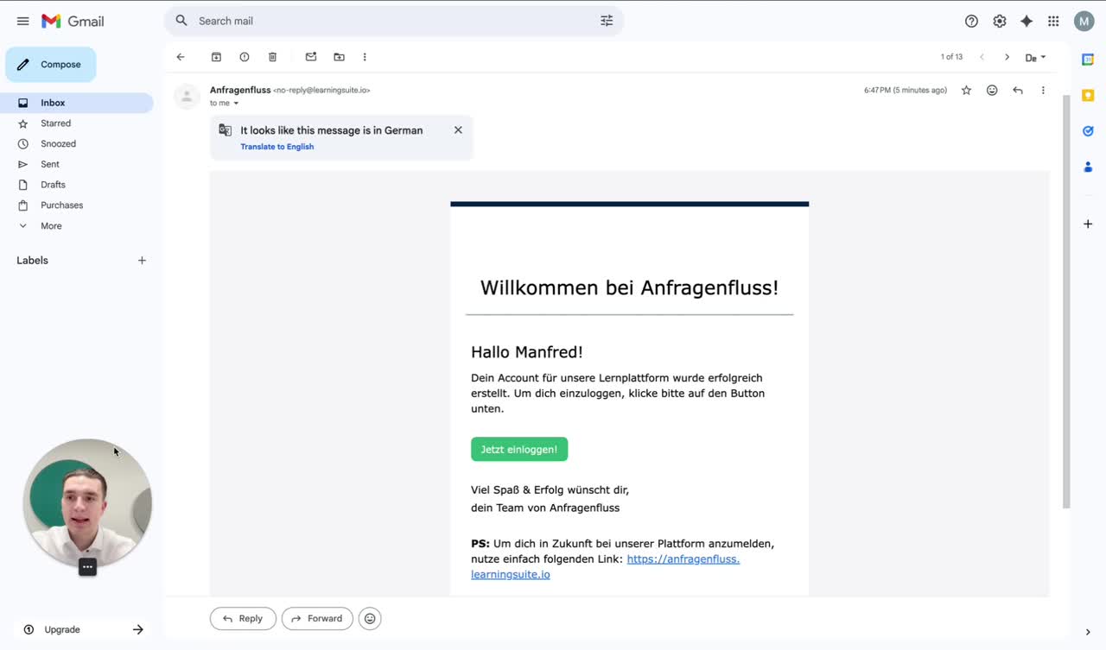Click the email vertical scrollbar

click(x=1066, y=301)
